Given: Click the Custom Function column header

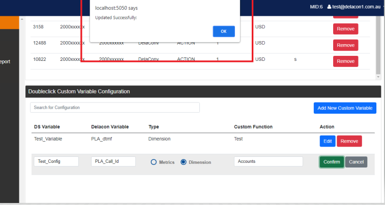Looking at the screenshot, I should (x=253, y=127).
